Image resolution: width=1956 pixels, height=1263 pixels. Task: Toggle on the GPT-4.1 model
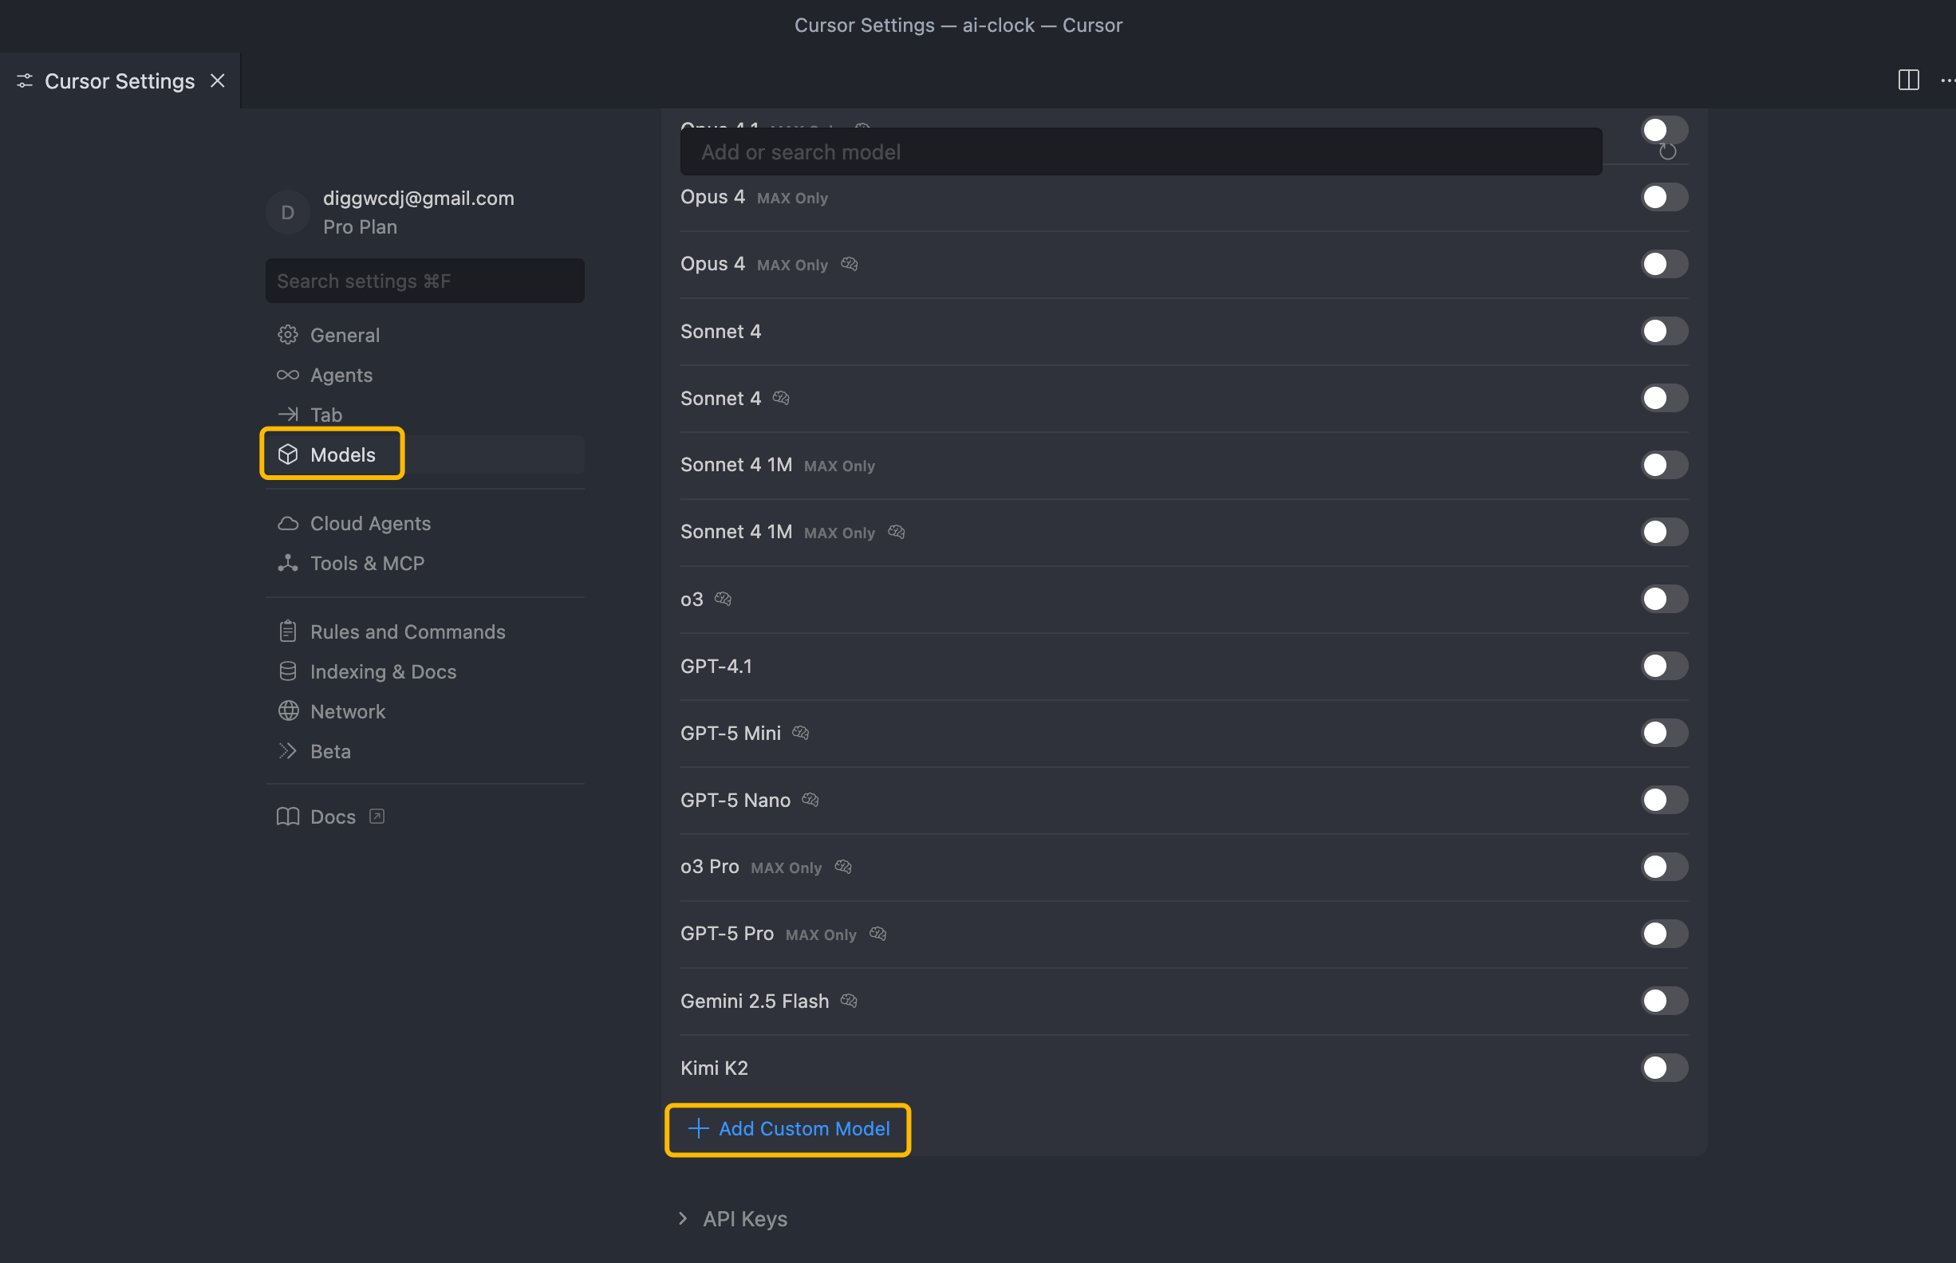[x=1663, y=666]
